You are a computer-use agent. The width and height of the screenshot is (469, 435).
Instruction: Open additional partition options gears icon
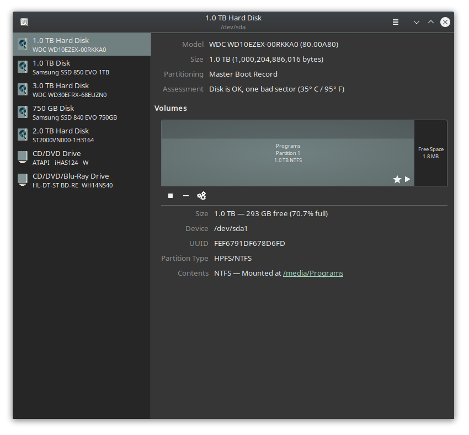201,196
